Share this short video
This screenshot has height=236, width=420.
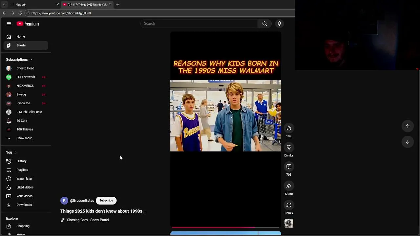point(289,186)
